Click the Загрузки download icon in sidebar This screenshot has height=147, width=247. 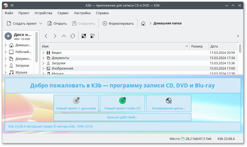pos(11,66)
